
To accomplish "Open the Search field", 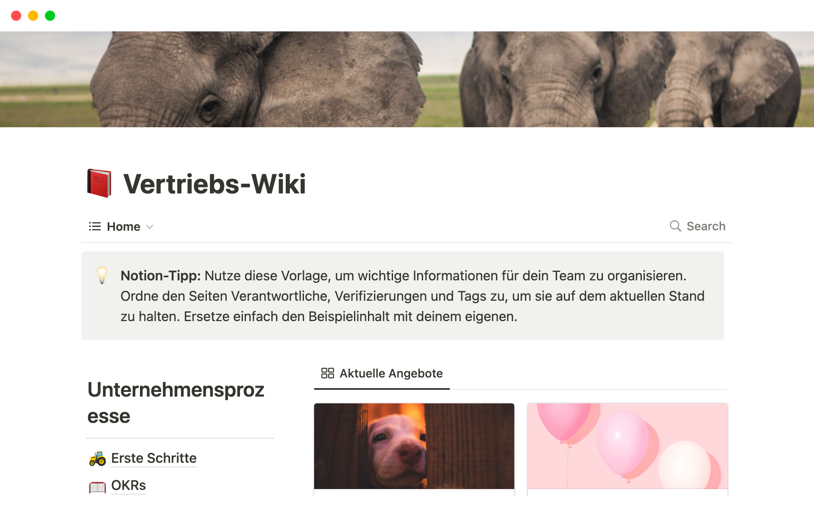I will 697,226.
